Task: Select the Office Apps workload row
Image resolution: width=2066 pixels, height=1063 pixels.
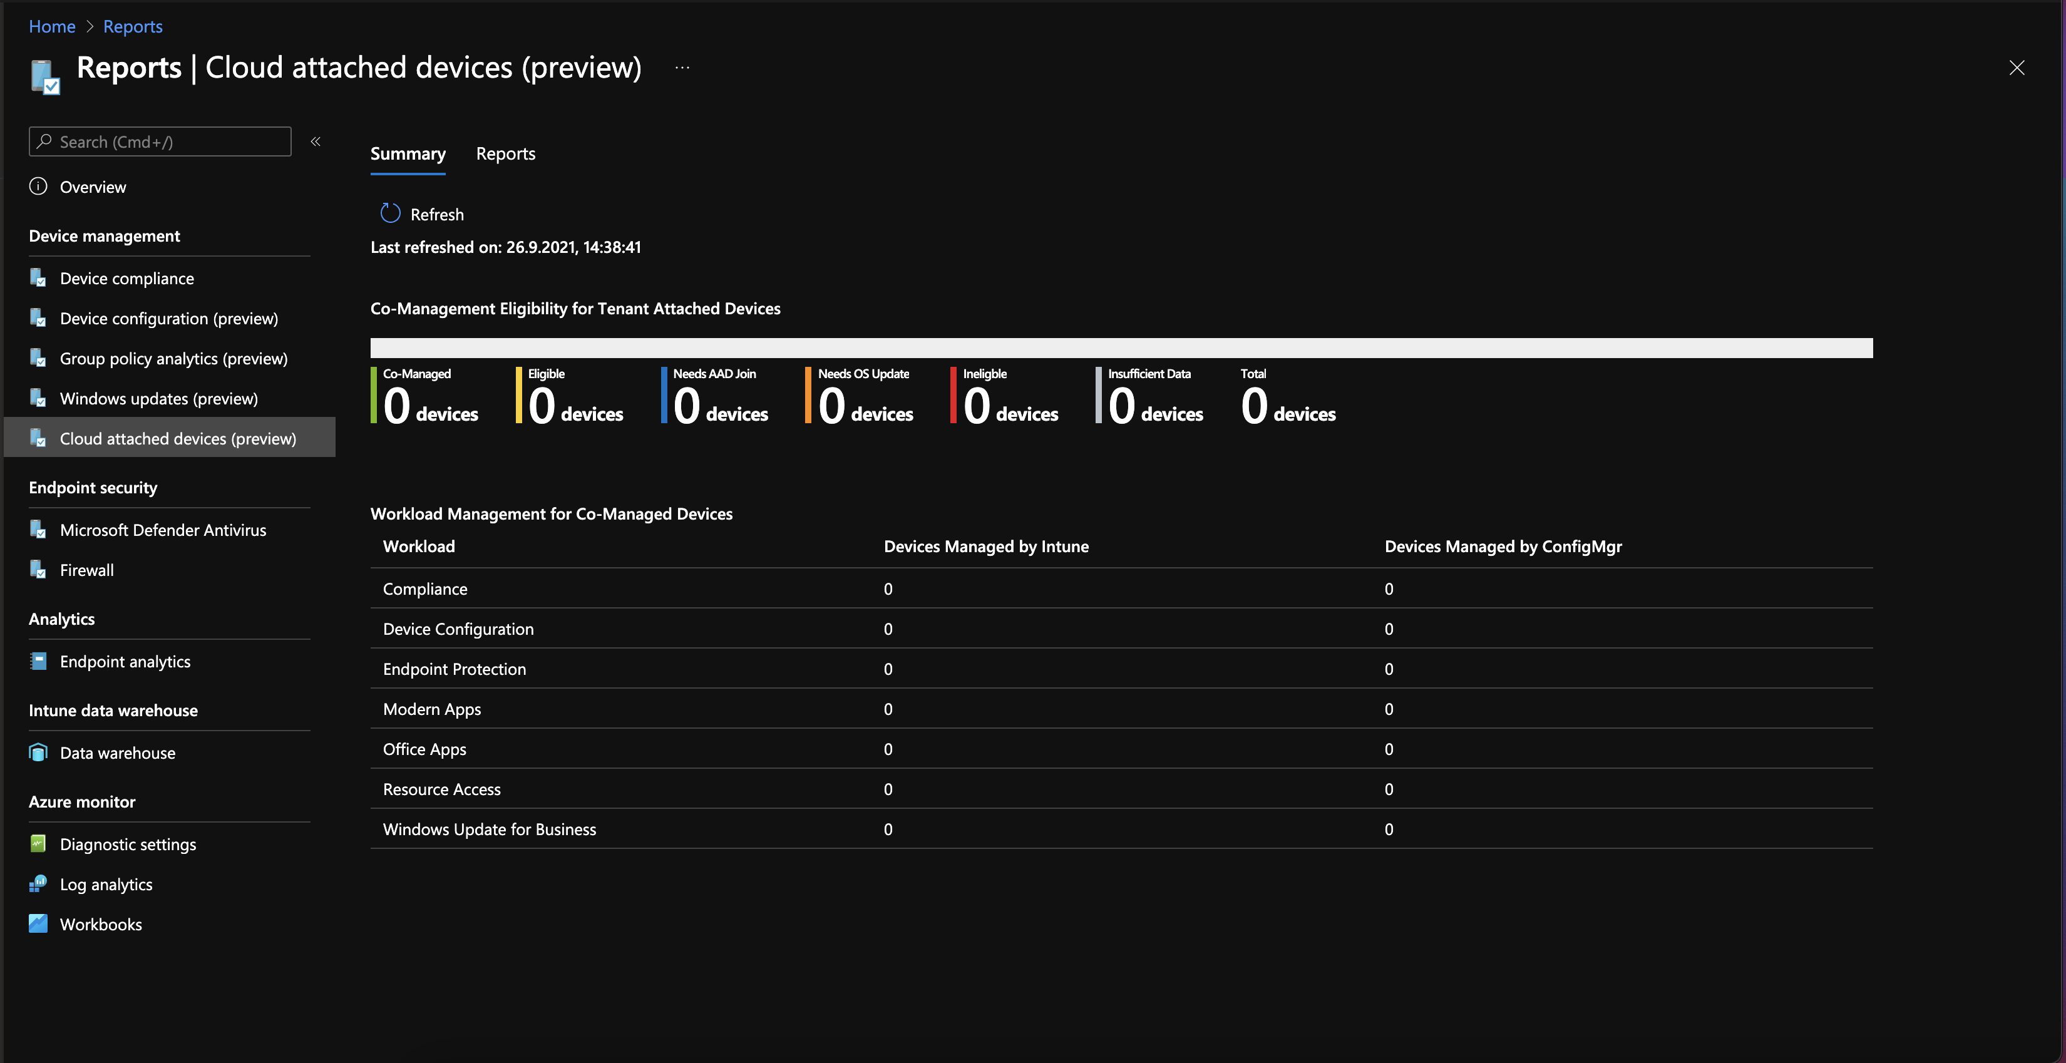Action: tap(1121, 749)
